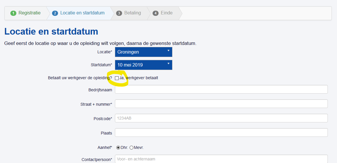Click the blue step 2 number icon
The height and width of the screenshot is (163, 337).
point(55,13)
